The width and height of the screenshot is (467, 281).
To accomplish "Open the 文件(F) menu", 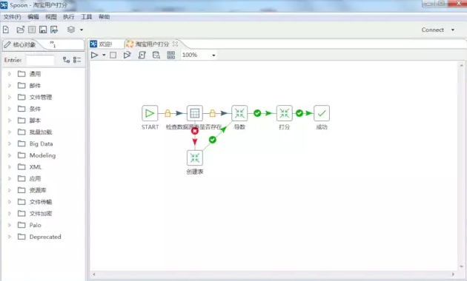I will click(x=12, y=17).
